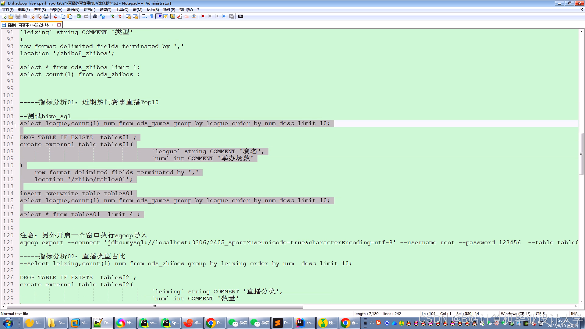The width and height of the screenshot is (585, 329).
Task: Click the Undo arrow icon
Action: point(79,16)
